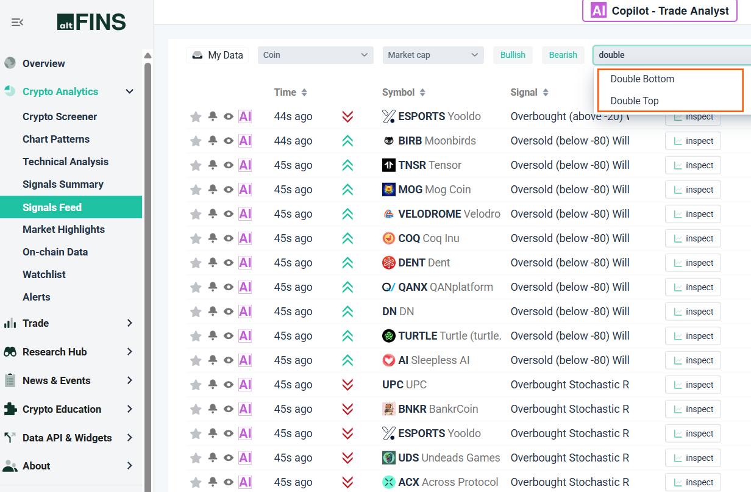Collapse the sidebar with the hamburger icon
Screen dimensions: 751x492
pos(17,23)
